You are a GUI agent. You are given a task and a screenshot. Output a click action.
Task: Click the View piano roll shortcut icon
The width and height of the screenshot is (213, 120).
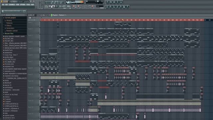[x=114, y=2]
